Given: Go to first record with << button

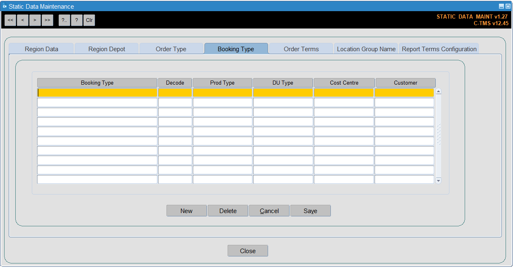Looking at the screenshot, I should (10, 20).
